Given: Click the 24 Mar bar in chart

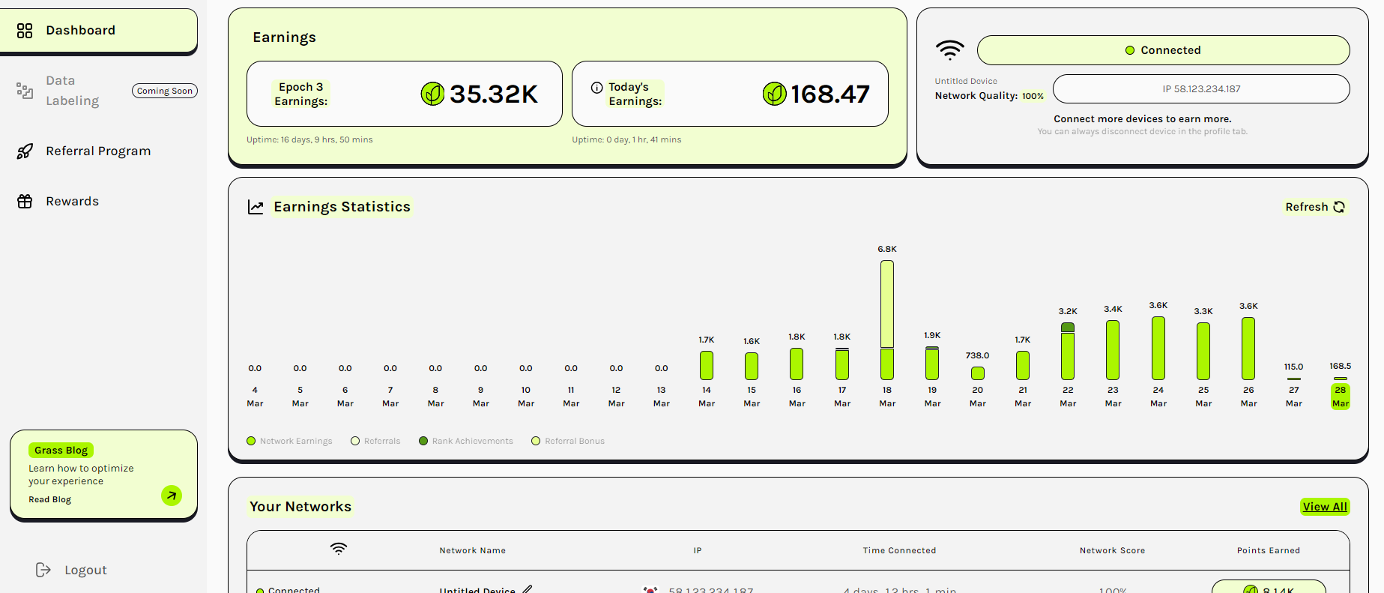Looking at the screenshot, I should coord(1158,349).
